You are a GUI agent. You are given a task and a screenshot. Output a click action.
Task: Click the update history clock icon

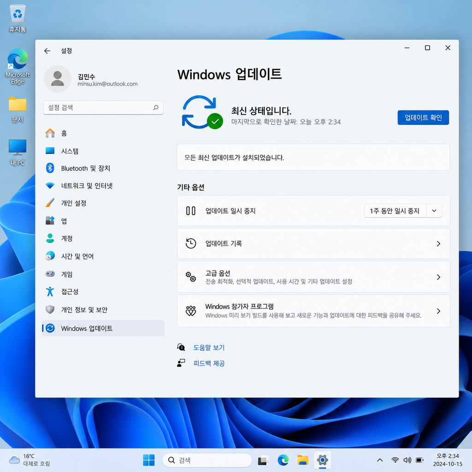191,243
